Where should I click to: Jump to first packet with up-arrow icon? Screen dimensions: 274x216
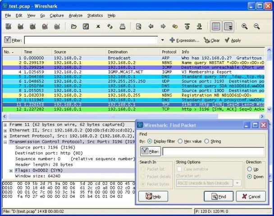click(x=187, y=27)
